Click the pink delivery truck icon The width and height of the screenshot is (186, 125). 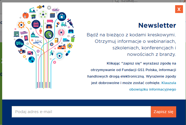click(x=50, y=21)
